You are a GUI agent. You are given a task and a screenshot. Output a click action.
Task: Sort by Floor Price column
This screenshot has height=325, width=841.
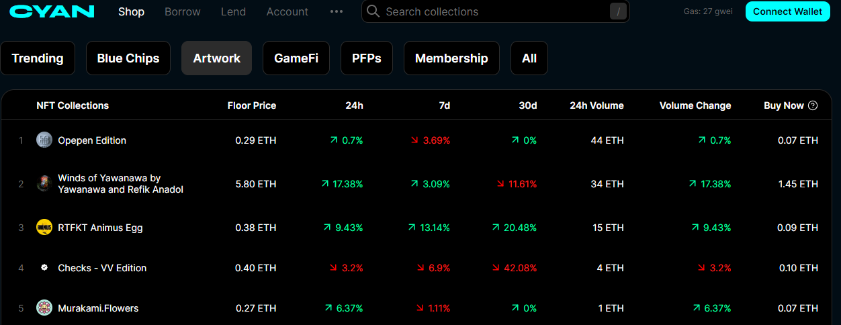[252, 105]
